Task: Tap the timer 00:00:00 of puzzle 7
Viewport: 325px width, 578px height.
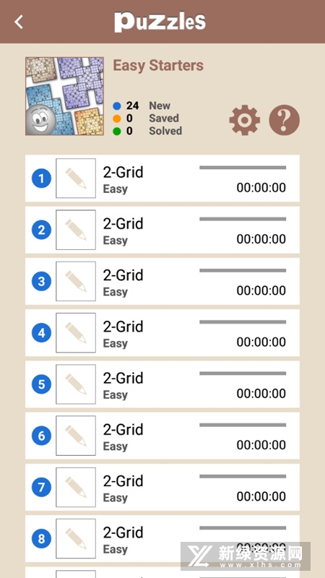Action: (261, 496)
